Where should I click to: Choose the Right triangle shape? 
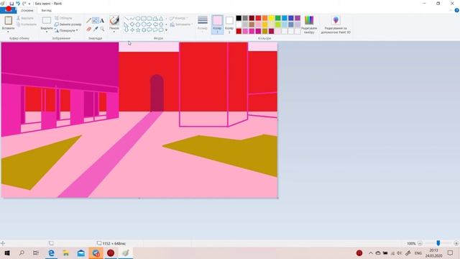(126, 24)
